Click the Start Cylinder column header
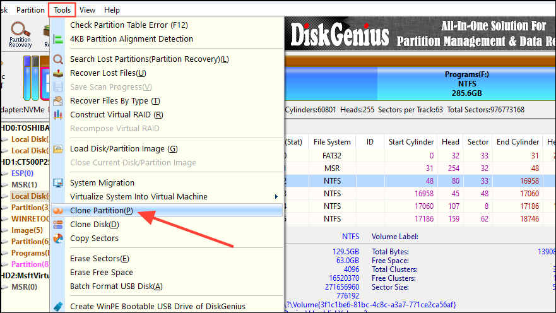 point(411,142)
